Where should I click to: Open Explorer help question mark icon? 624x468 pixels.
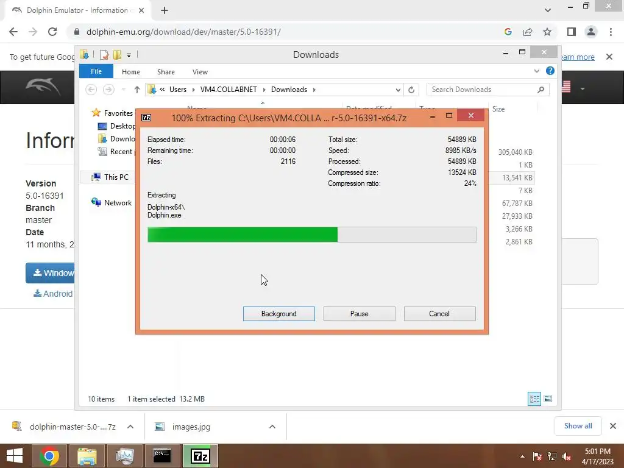point(550,71)
